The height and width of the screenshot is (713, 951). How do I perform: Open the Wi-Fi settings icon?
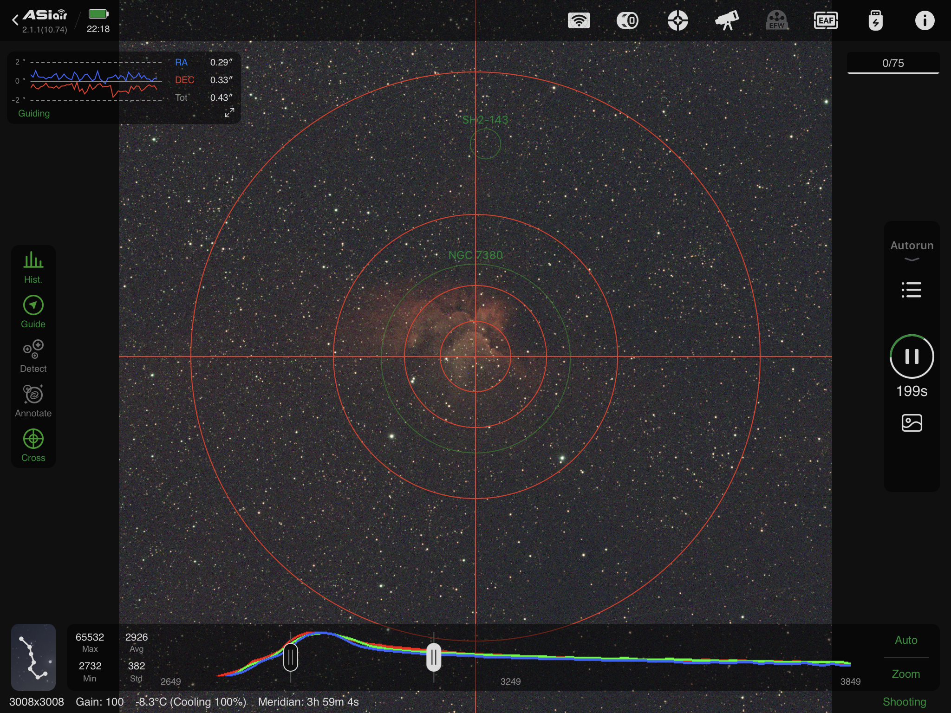coord(579,21)
